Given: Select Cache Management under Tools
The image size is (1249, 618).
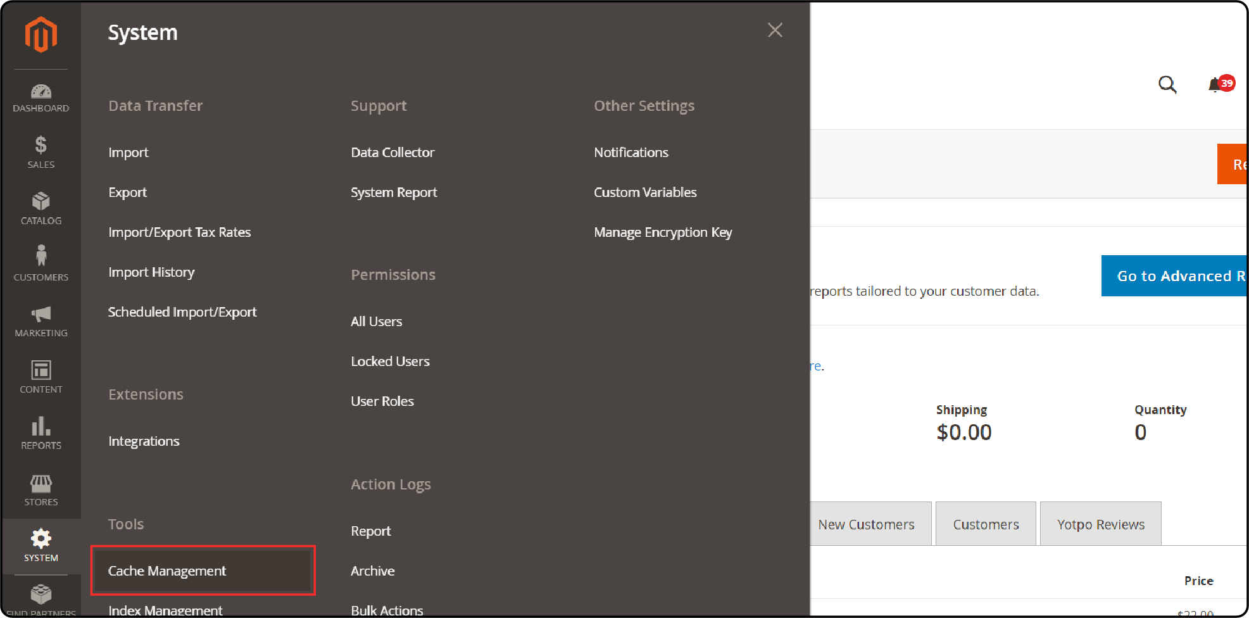Looking at the screenshot, I should (x=203, y=571).
